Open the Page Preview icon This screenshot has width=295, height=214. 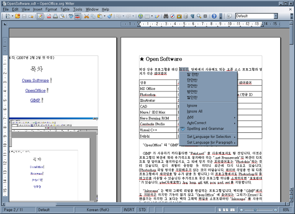point(62,17)
